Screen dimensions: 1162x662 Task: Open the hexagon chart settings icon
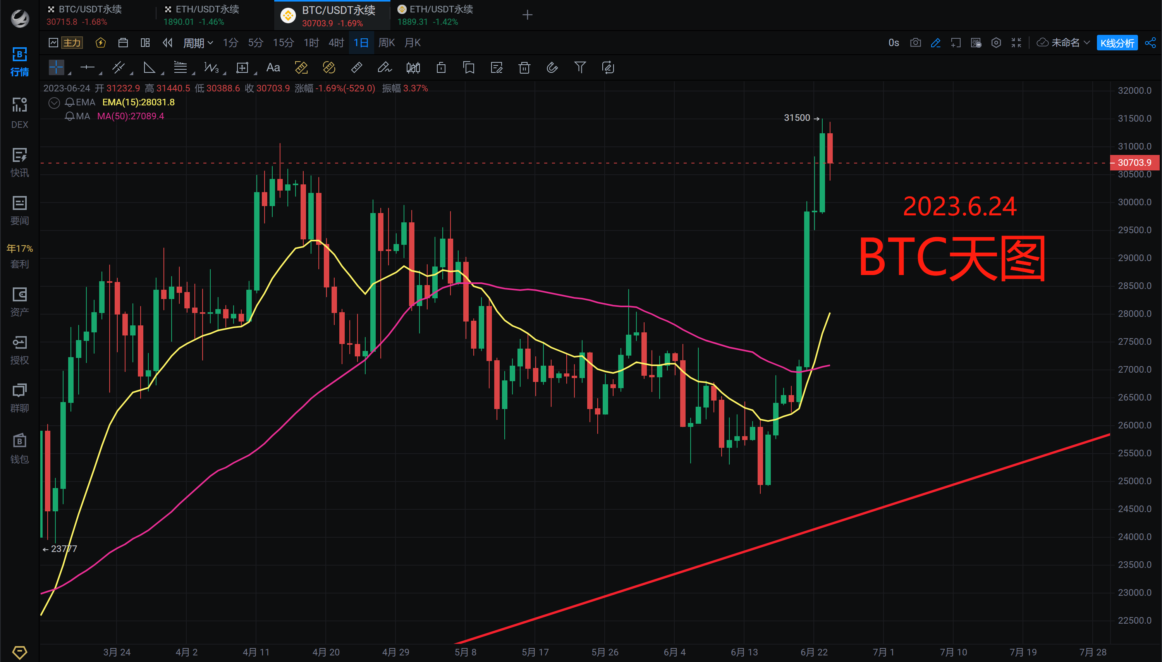tap(996, 43)
